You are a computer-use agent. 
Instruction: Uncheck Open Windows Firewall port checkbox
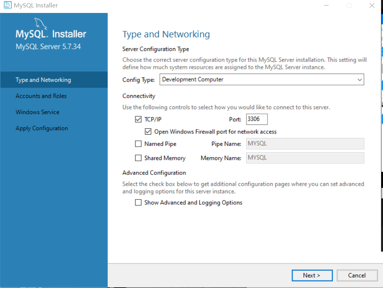[x=148, y=131]
